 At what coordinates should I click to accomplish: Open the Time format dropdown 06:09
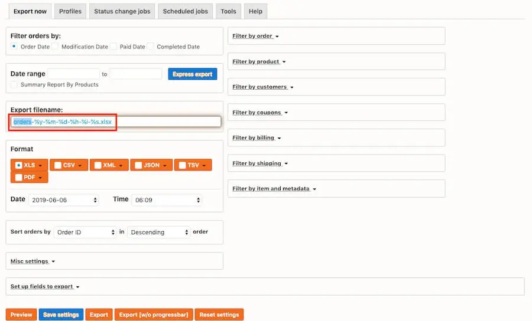click(167, 200)
